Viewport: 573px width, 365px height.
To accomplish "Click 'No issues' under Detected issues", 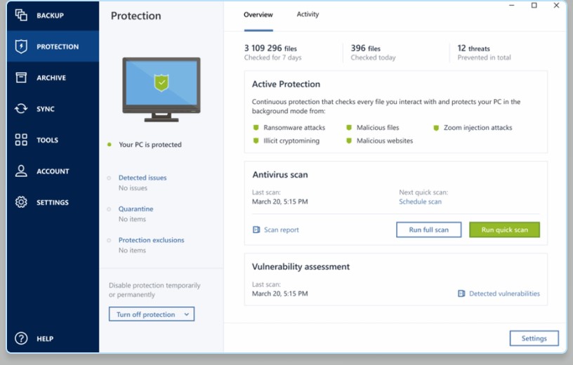I will [133, 188].
